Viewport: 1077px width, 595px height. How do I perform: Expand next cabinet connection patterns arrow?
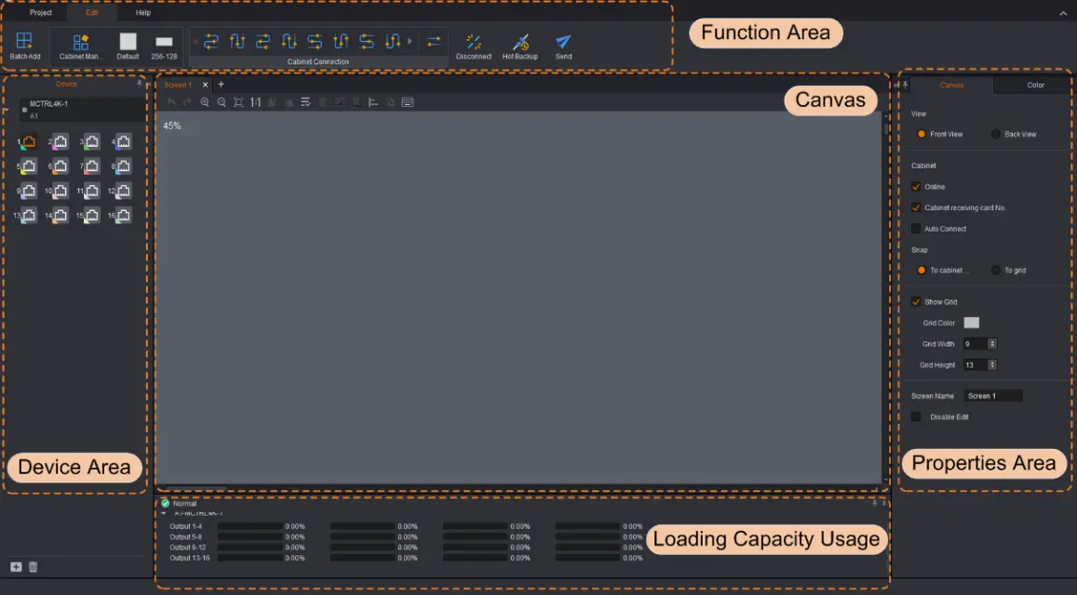pyautogui.click(x=409, y=41)
